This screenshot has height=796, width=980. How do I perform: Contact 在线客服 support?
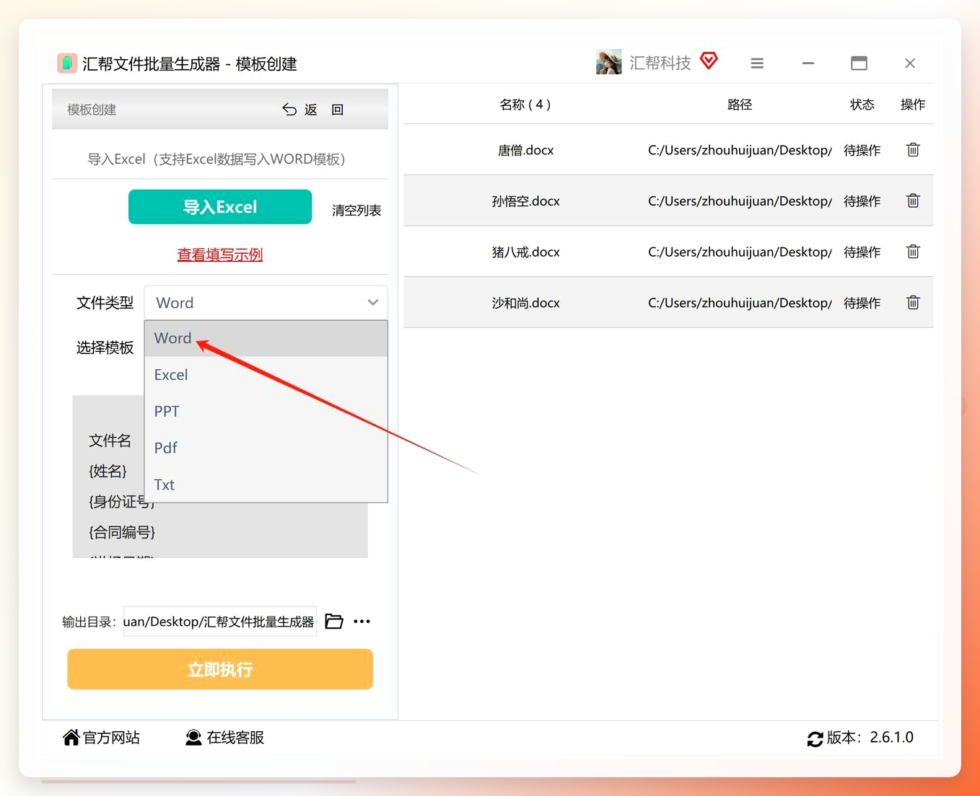224,738
